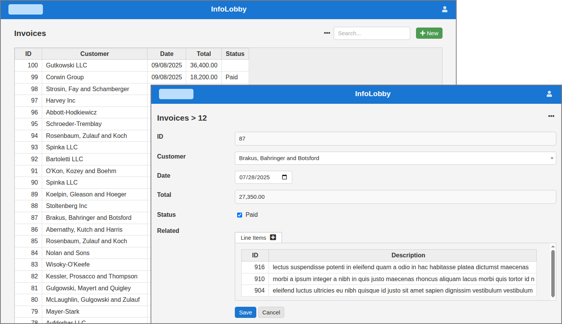Screen dimensions: 562x324
Task: Click the Paid label next to the checkbox
Action: 252,214
